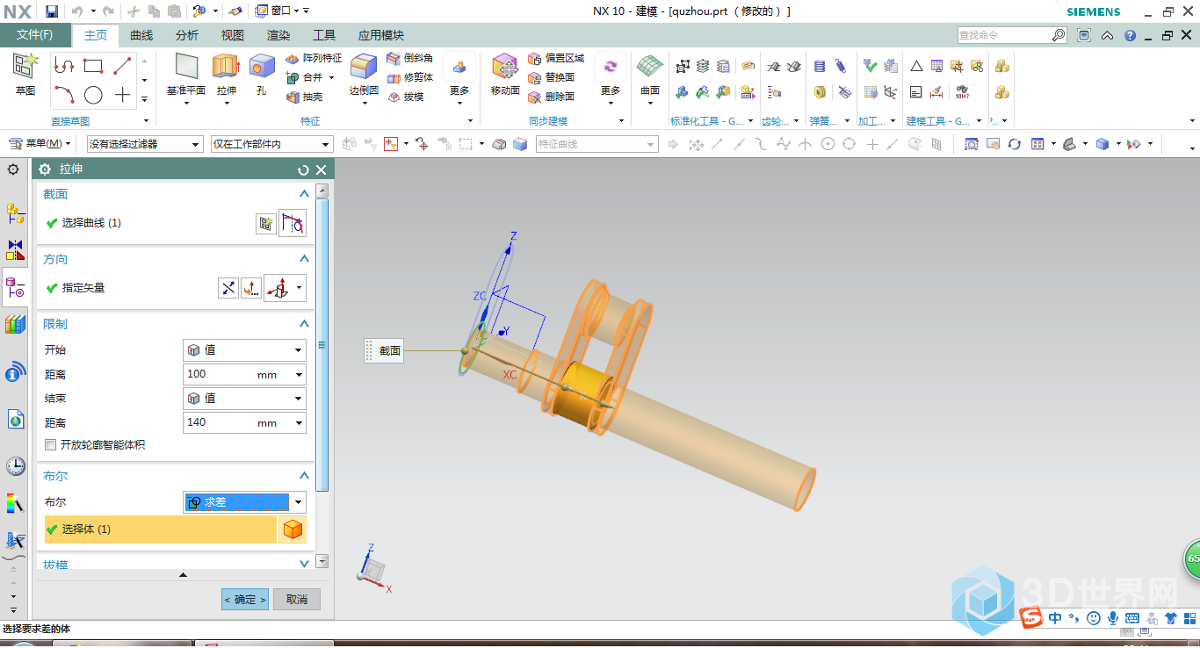1200x648 pixels.
Task: Switch to the 渲染 tab
Action: point(278,35)
